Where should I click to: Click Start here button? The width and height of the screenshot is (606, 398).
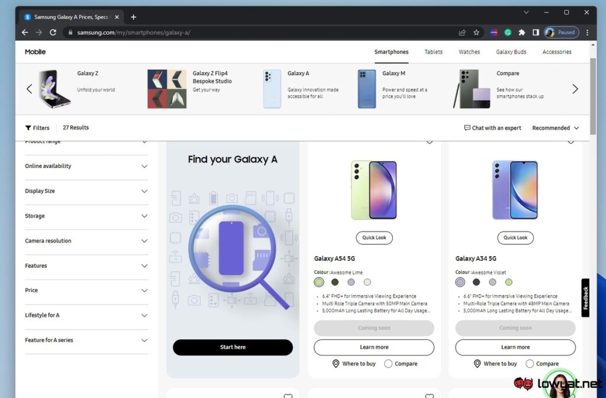233,347
